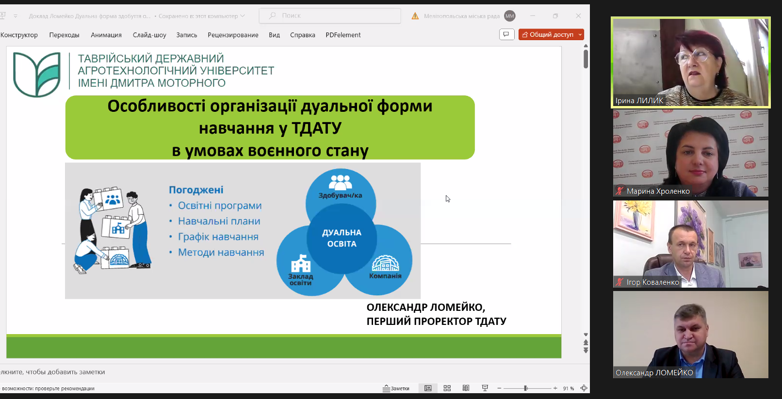The image size is (782, 399).
Task: Select Олександр ЛОМЕЙКО video tile
Action: pos(691,335)
